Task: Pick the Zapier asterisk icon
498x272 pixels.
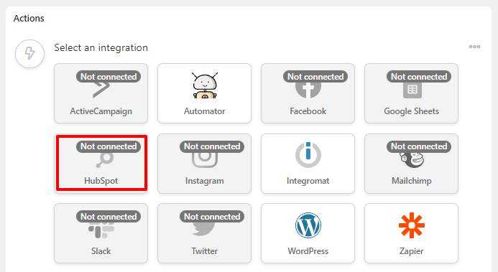Action: click(x=411, y=225)
